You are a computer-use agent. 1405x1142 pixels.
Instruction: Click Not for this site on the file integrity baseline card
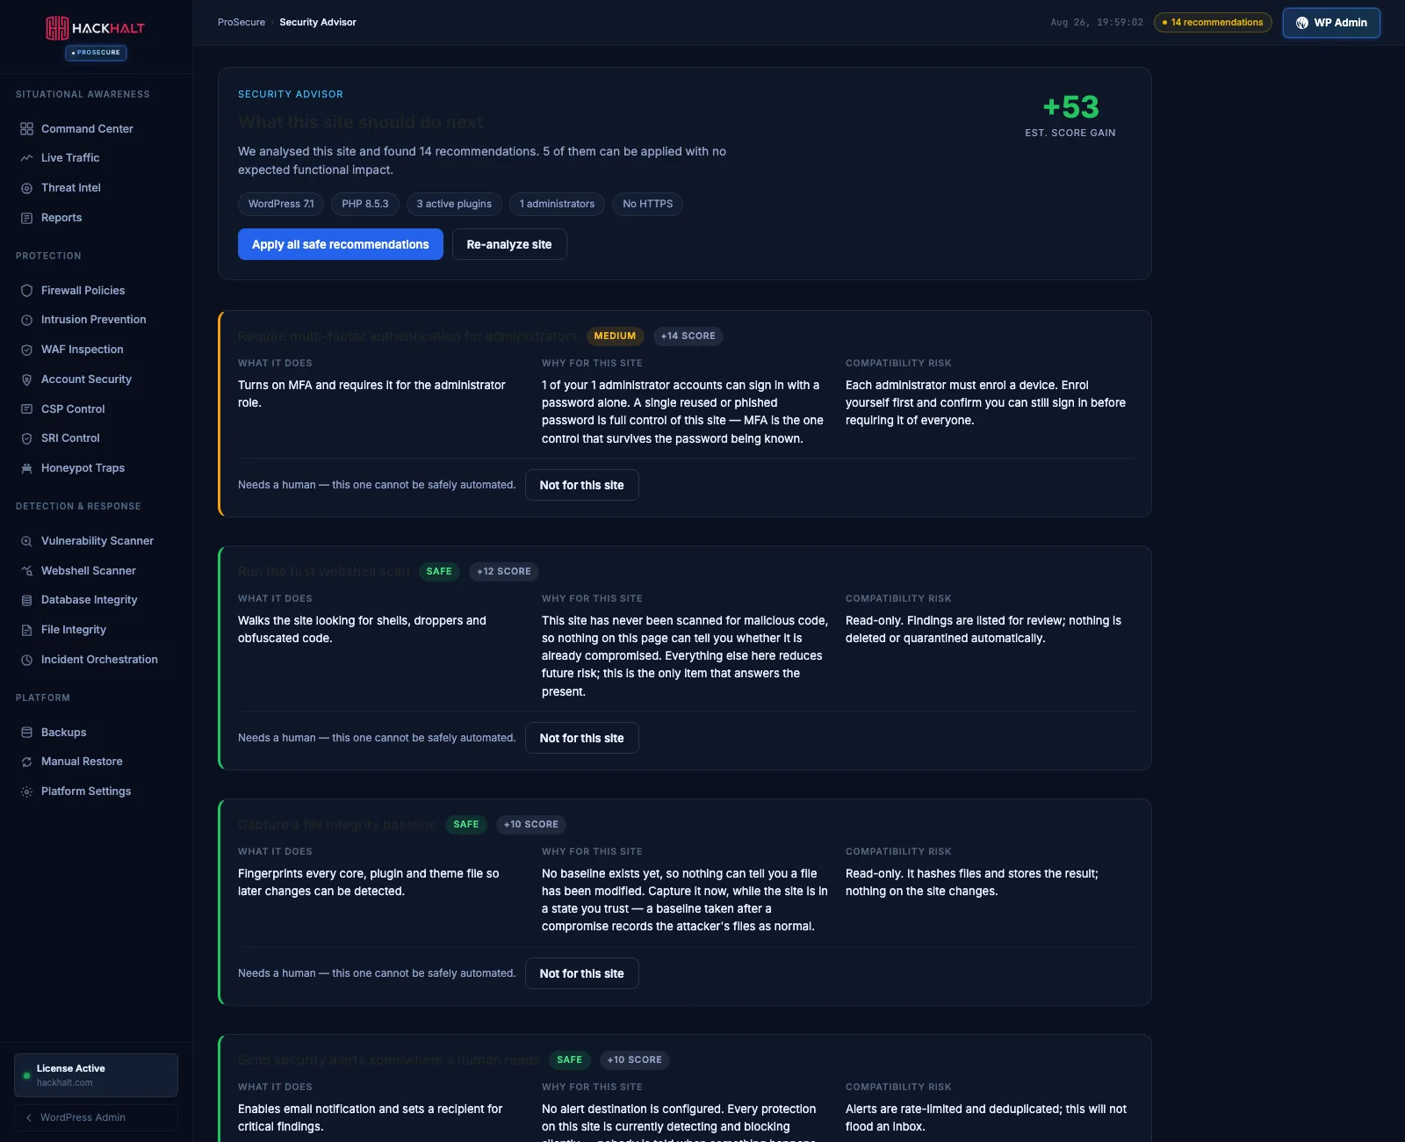pos(582,973)
